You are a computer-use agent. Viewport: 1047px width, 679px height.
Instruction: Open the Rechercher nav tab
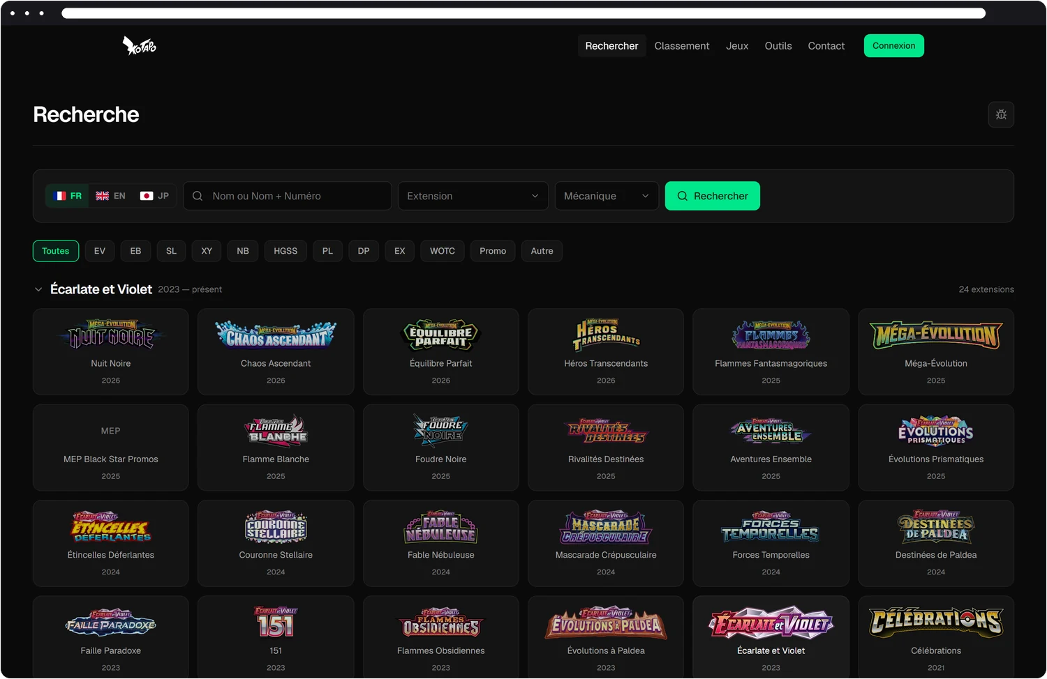point(611,46)
